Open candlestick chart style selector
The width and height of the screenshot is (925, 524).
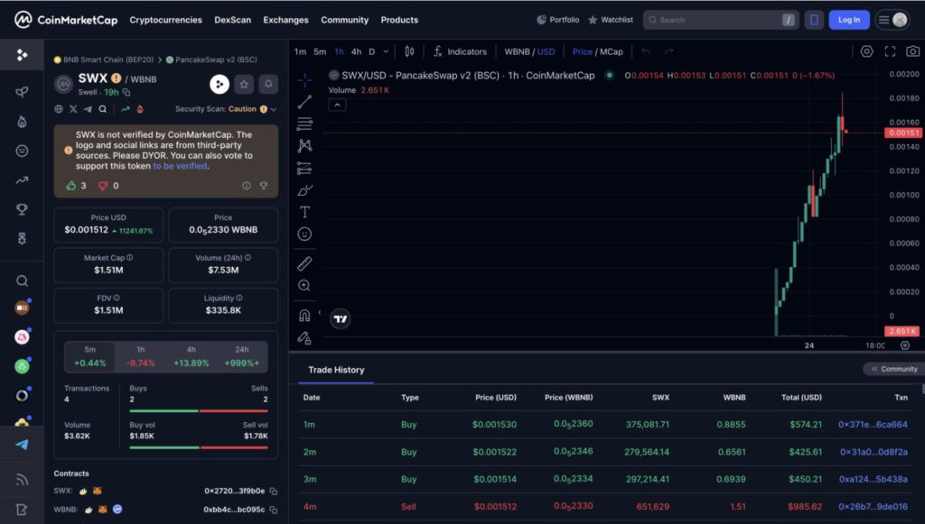point(409,51)
